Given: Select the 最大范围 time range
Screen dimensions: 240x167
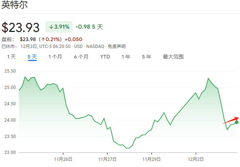Looking at the screenshot, I should [x=173, y=57].
